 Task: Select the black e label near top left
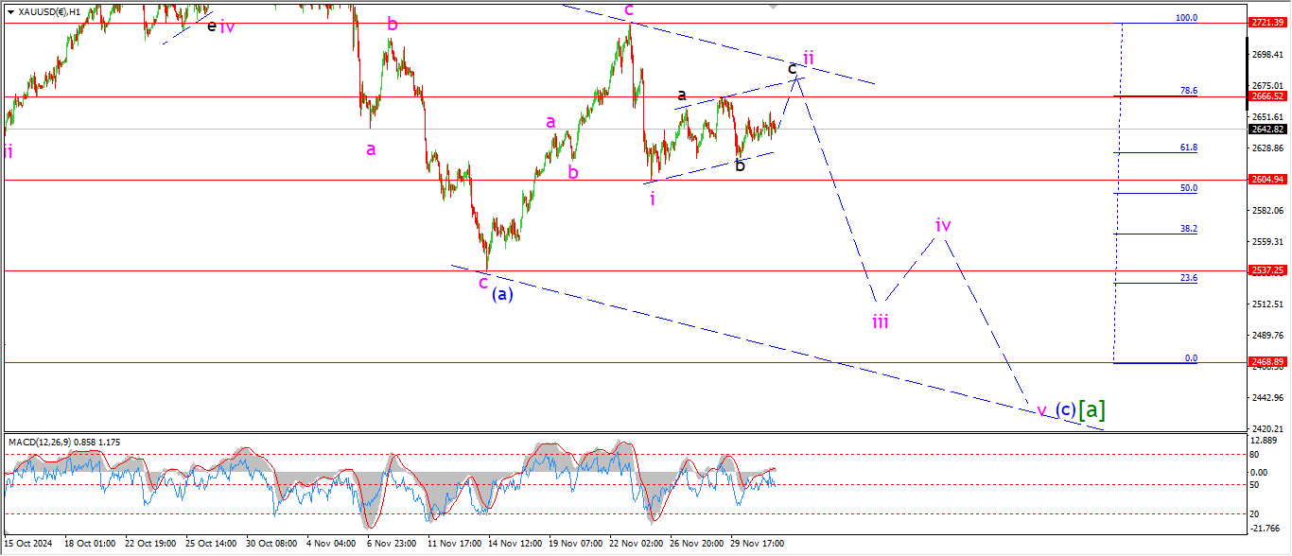point(212,26)
